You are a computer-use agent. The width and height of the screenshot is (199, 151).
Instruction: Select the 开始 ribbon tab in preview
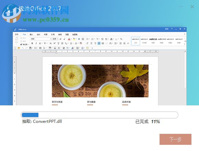click(24, 34)
